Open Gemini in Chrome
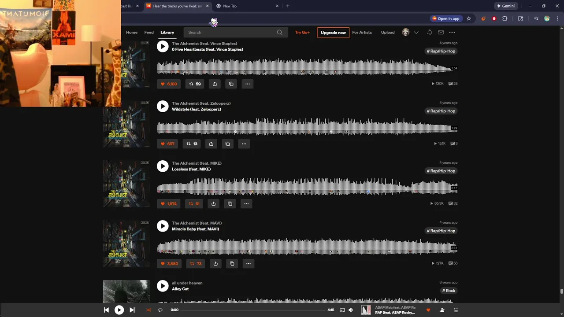 pos(505,6)
